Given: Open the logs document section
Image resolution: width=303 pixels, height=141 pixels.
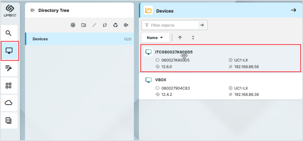Looking at the screenshot, I should [9, 121].
